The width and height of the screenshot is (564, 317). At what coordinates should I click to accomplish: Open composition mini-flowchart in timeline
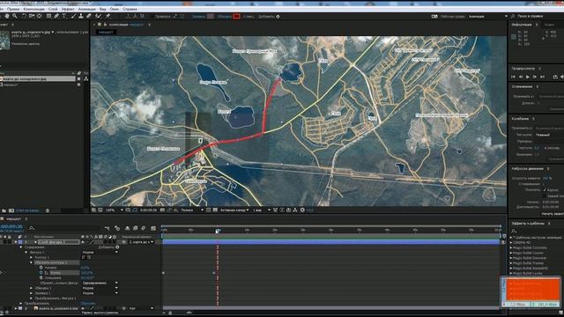(108, 228)
